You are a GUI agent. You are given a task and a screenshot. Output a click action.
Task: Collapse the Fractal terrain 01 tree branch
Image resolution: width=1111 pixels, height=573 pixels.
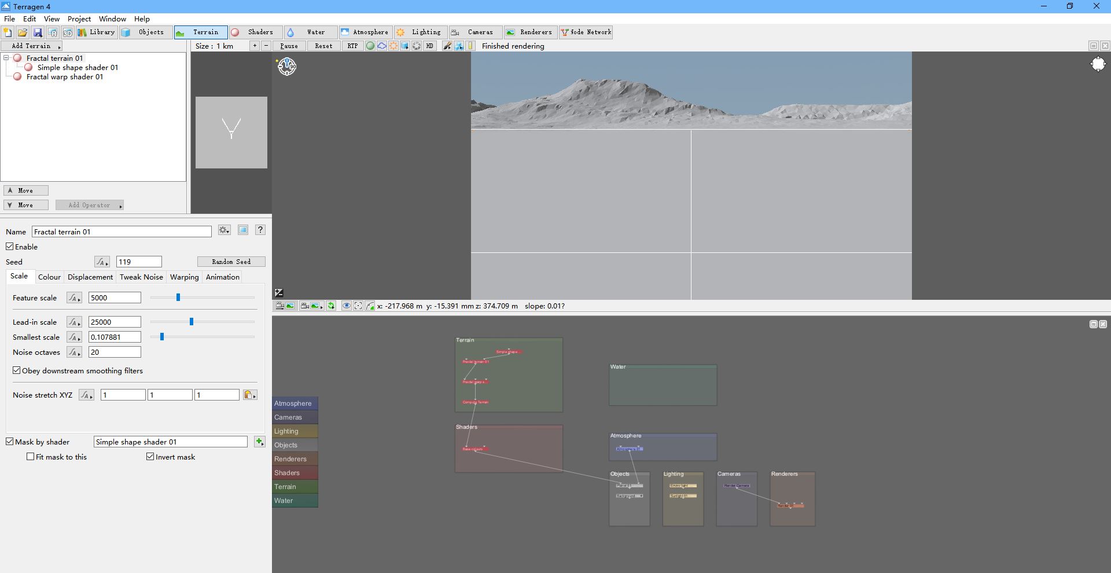[x=6, y=58]
